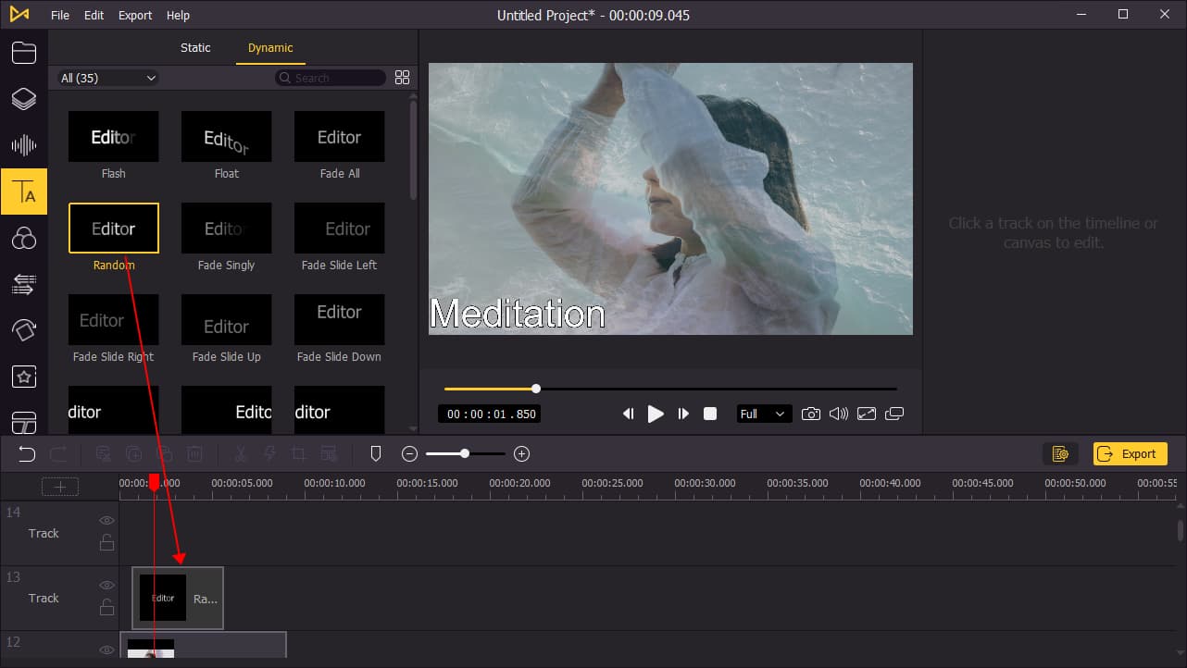Zoom in timeline with plus icon
The height and width of the screenshot is (668, 1187).
coord(521,454)
